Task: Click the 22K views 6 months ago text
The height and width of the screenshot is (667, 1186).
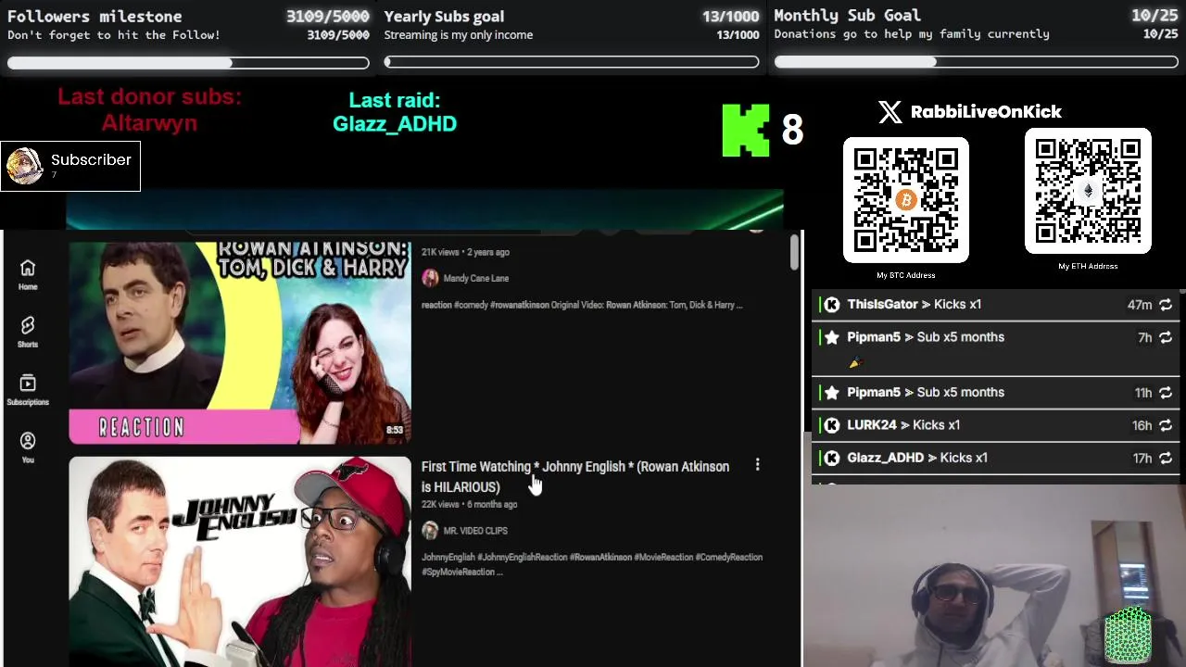Action: 469,505
